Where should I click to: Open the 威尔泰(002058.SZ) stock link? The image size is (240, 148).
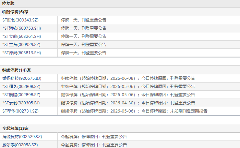[20, 145]
